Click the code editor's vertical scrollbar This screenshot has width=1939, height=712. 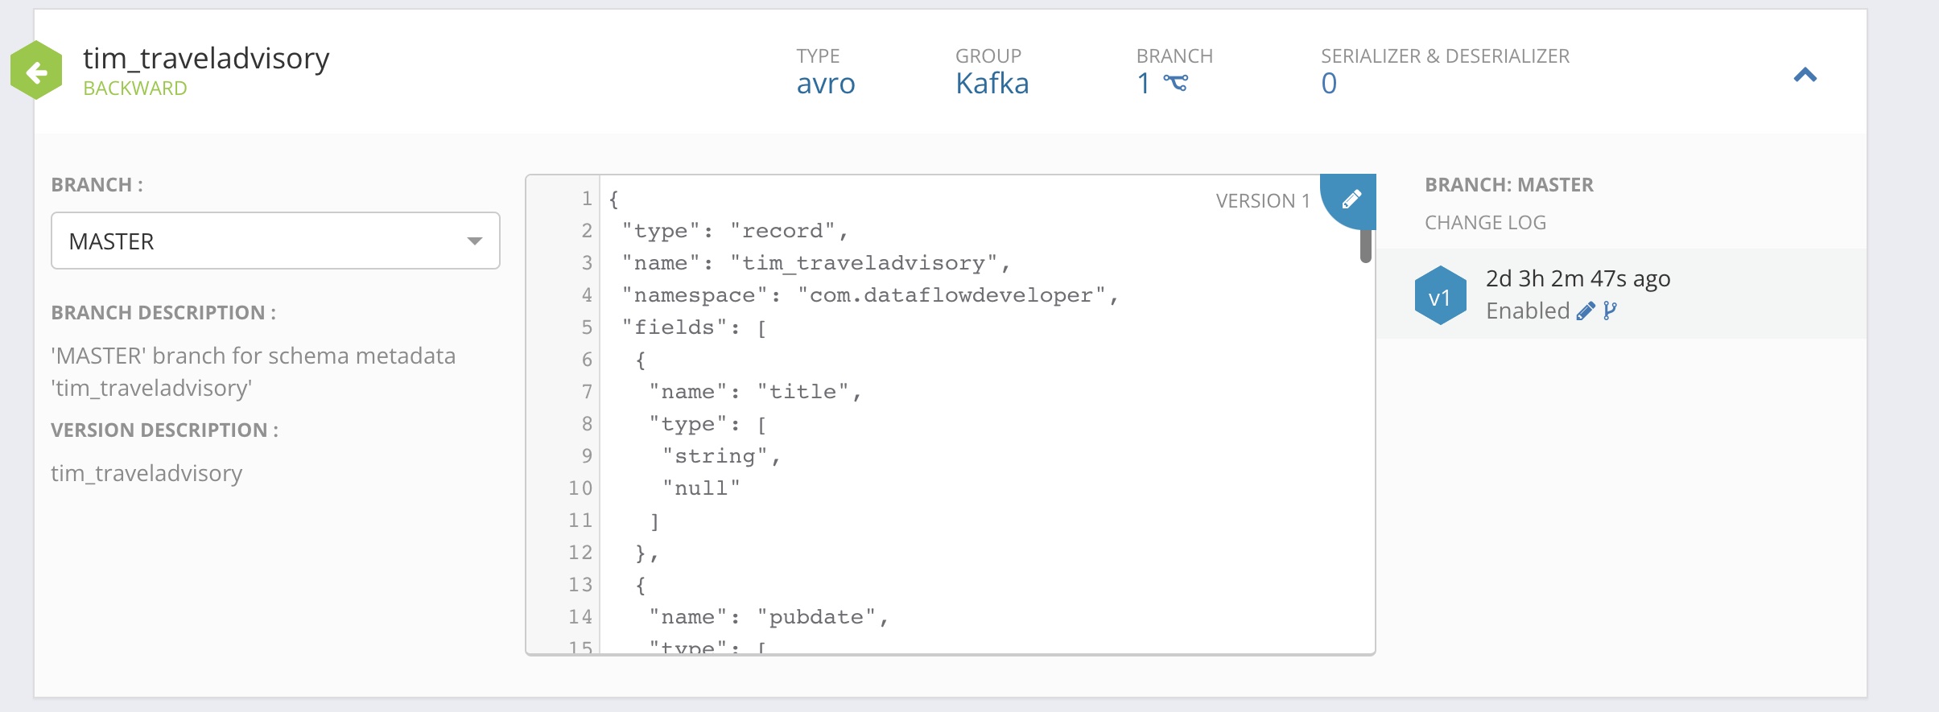click(1365, 246)
